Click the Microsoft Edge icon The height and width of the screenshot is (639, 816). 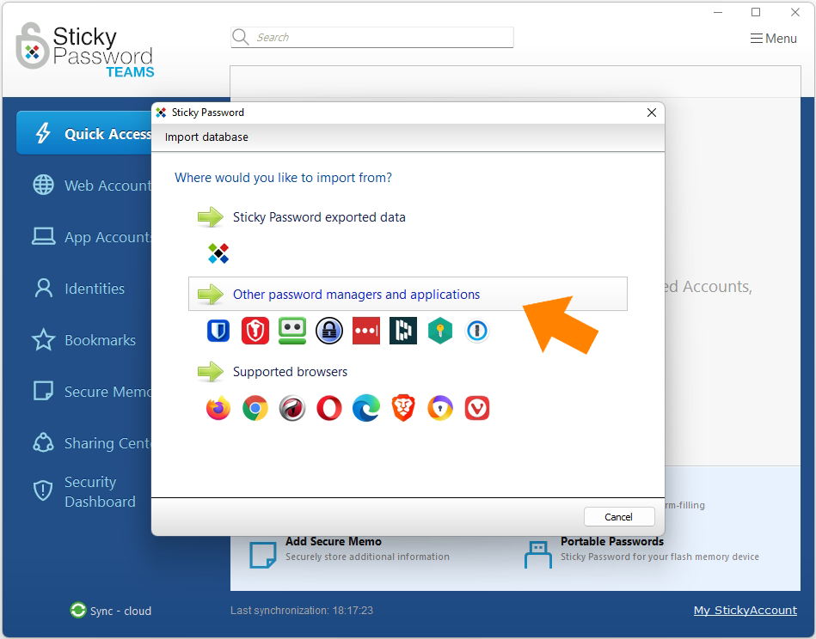(x=365, y=408)
